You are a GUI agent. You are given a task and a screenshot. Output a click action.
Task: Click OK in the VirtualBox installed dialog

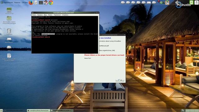(120, 80)
